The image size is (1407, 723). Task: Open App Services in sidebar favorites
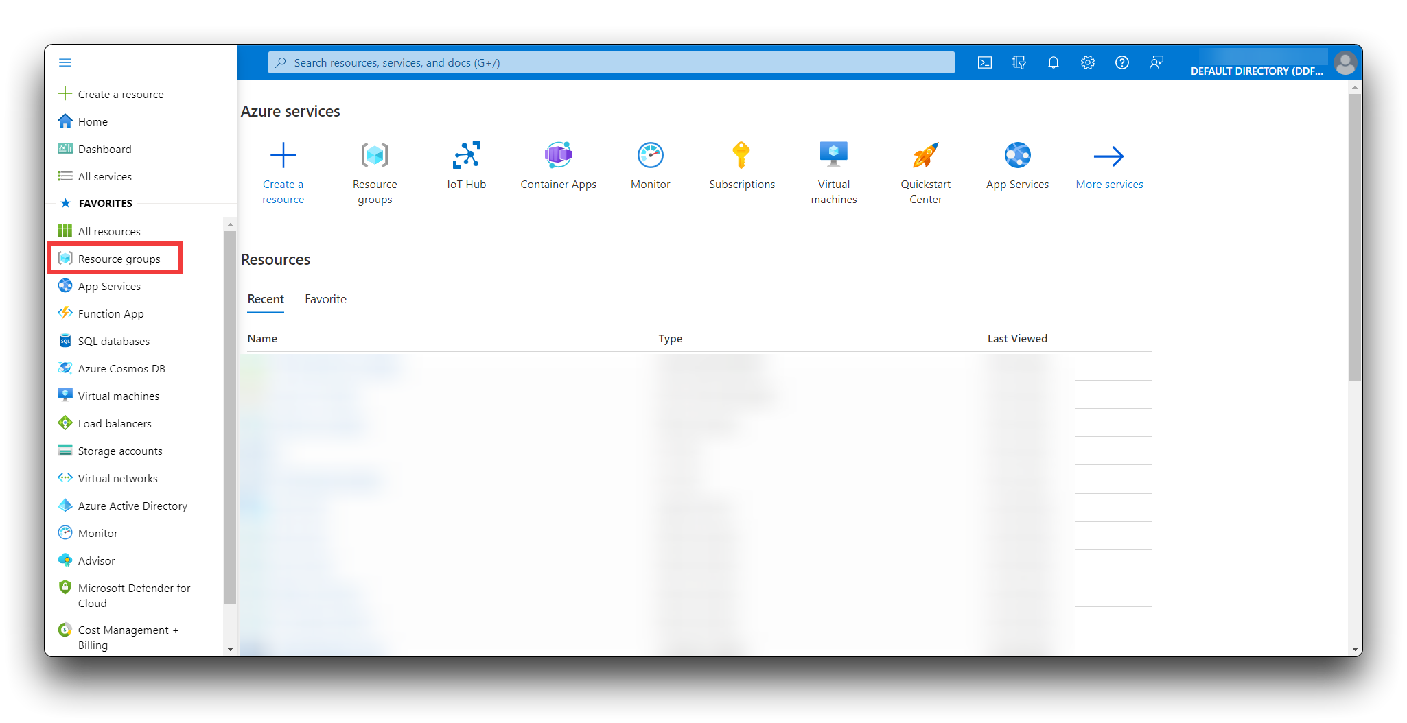100,286
